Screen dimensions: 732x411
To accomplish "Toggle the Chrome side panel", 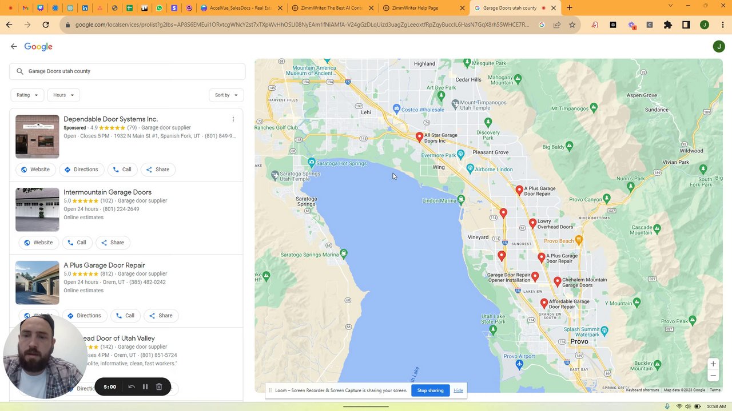I will point(686,25).
